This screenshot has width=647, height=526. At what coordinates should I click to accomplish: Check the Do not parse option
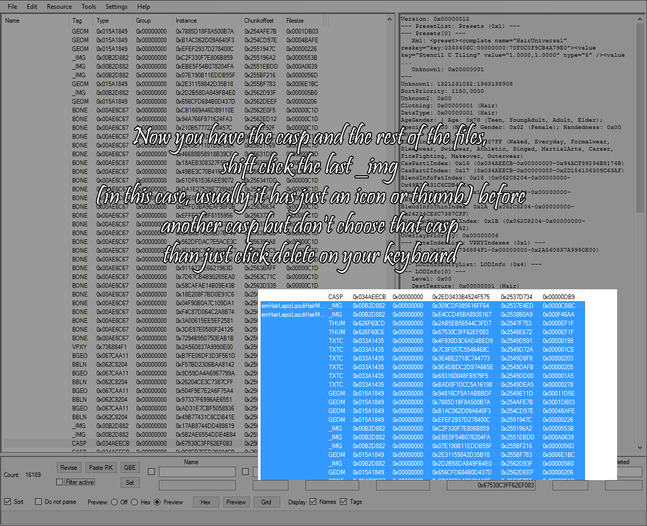pyautogui.click(x=39, y=502)
